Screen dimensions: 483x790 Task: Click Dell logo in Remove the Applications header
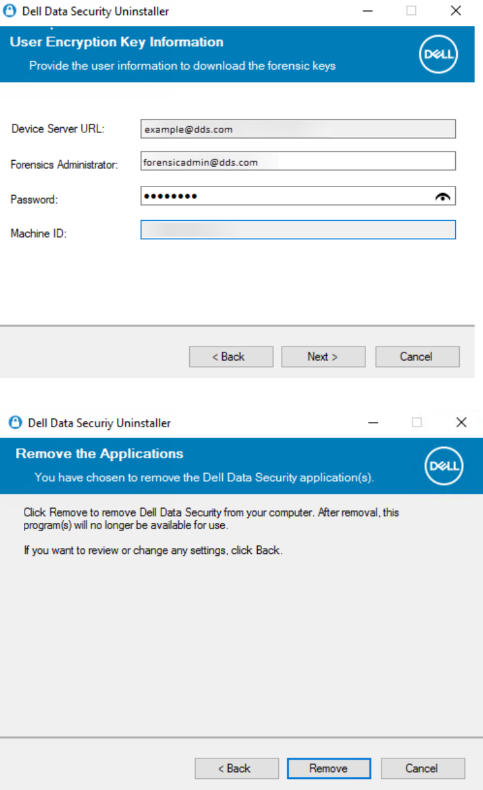pyautogui.click(x=444, y=466)
